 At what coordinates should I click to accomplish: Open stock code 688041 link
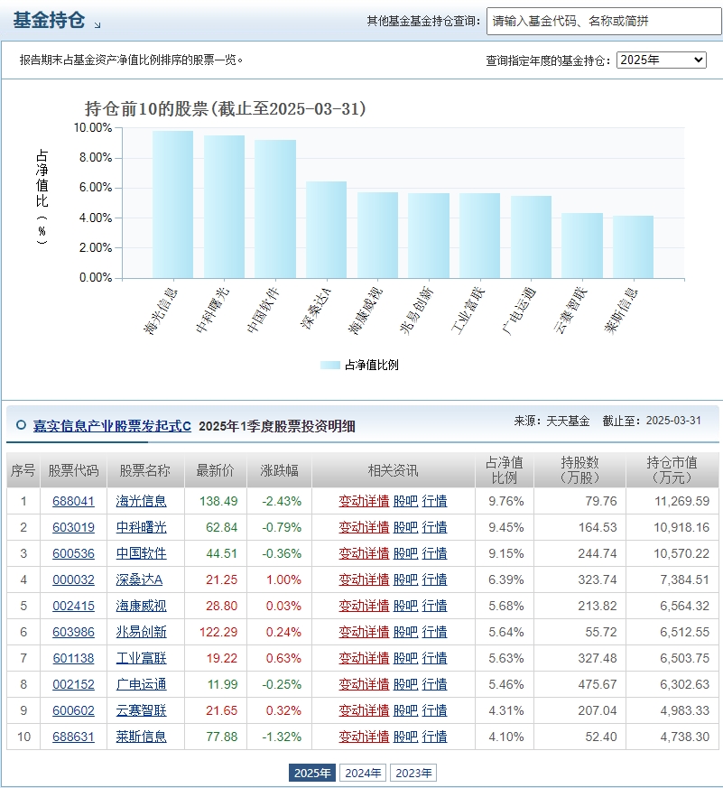(x=73, y=501)
